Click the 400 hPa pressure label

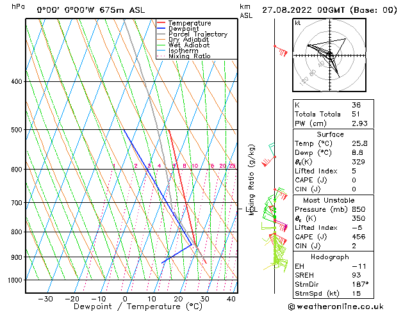17,82
